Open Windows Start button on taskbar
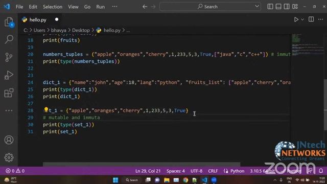The width and height of the screenshot is (327, 184). 115,180
